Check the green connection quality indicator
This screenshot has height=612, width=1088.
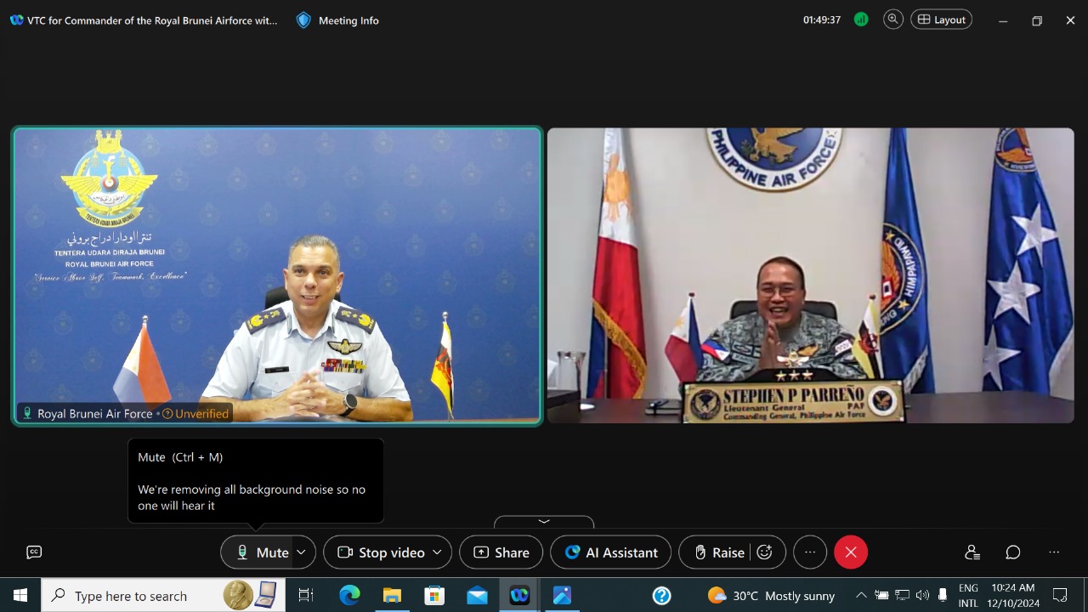[x=861, y=20]
